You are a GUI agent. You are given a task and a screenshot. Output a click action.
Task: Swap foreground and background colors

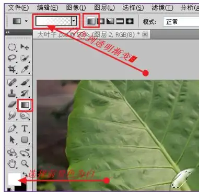coord(25,174)
